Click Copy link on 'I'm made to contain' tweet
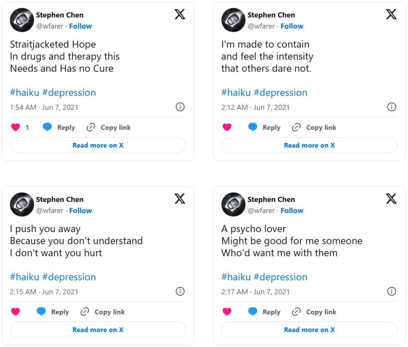408x347 pixels. tap(321, 127)
